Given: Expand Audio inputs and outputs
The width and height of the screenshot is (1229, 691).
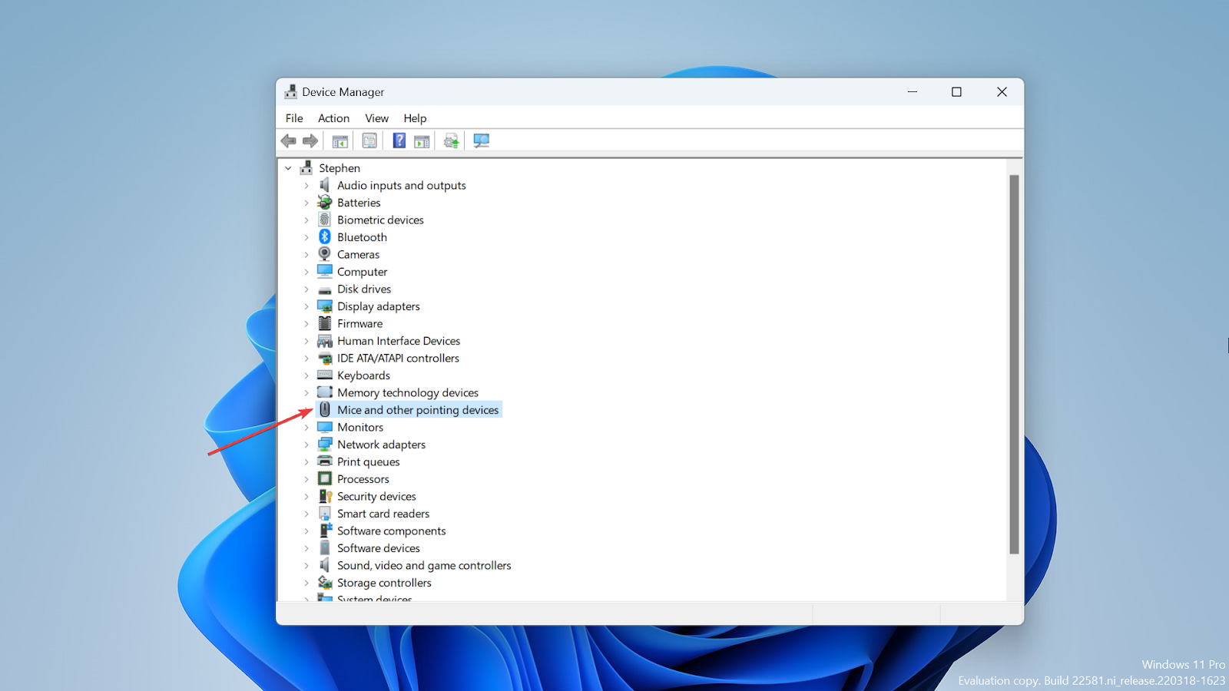Looking at the screenshot, I should [x=306, y=185].
